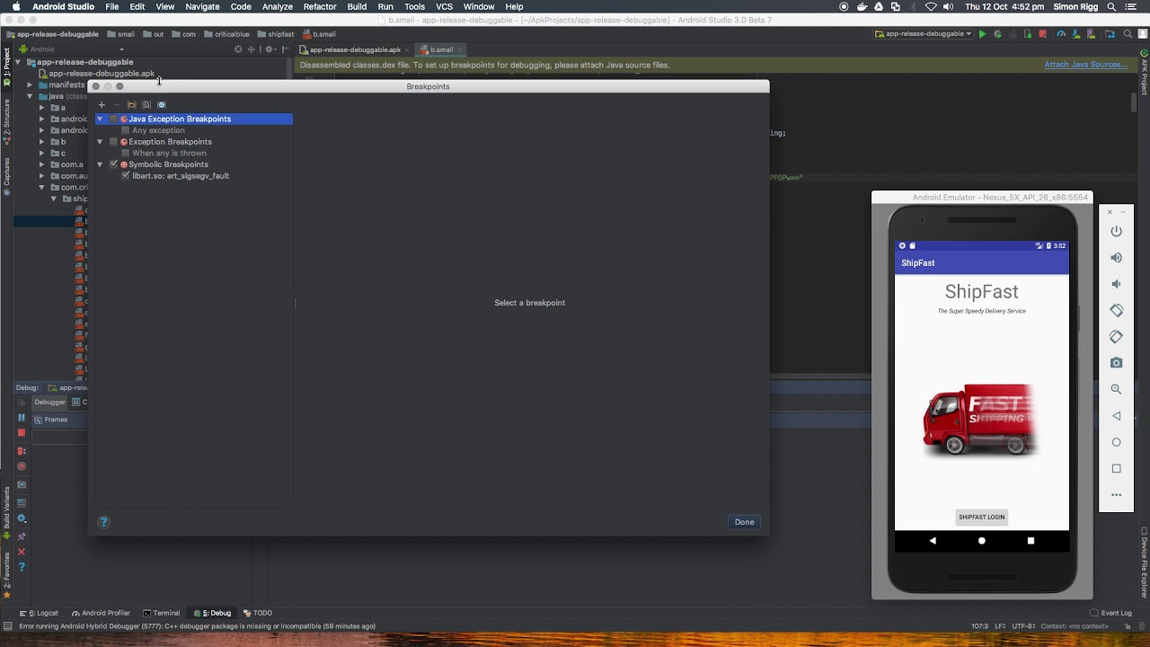This screenshot has width=1150, height=647.
Task: Zoom emulator with magnifier icon
Action: [x=1116, y=389]
